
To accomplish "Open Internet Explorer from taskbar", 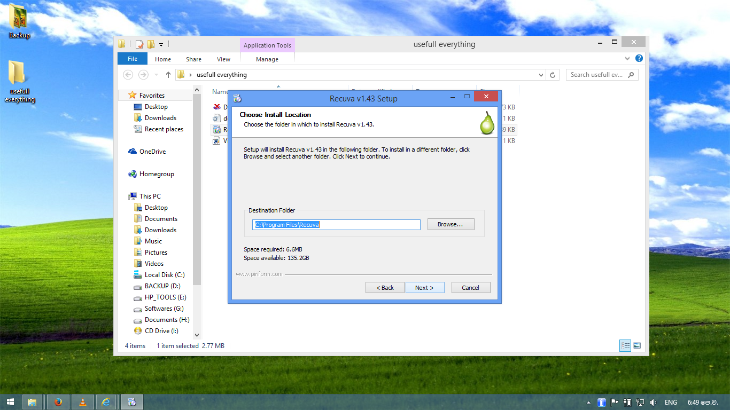I will coord(107,402).
